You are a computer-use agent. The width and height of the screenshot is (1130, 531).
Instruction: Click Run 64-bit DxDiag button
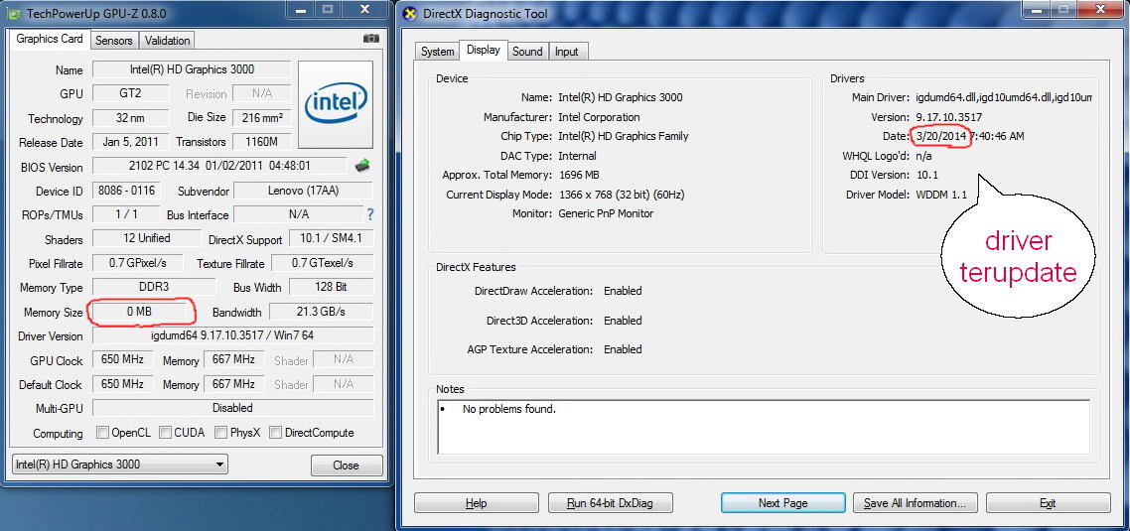611,503
